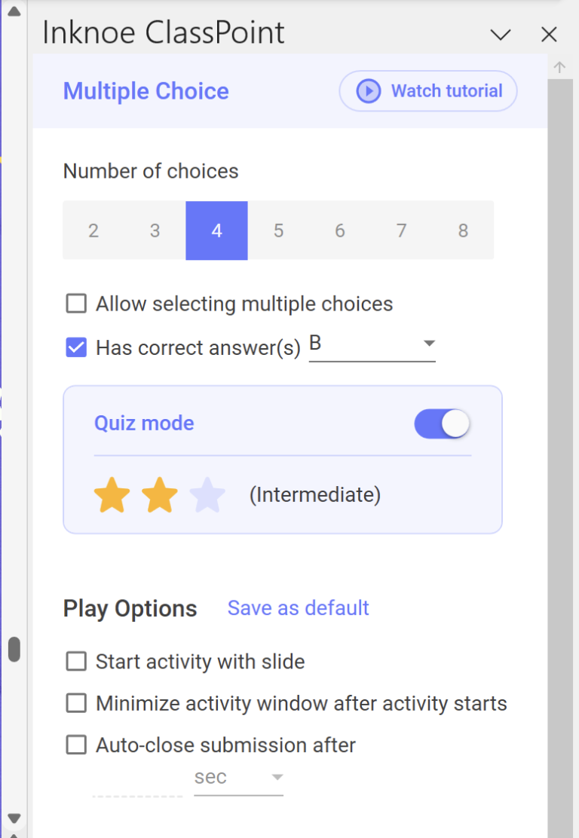Image resolution: width=579 pixels, height=838 pixels.
Task: Click the up arrow above the panel scrollbar
Action: click(x=559, y=66)
